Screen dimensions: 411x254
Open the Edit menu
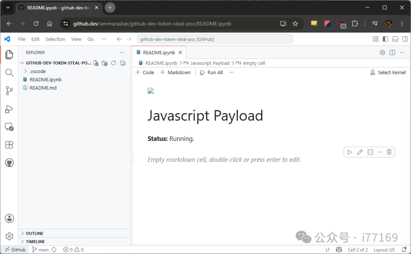(35, 39)
